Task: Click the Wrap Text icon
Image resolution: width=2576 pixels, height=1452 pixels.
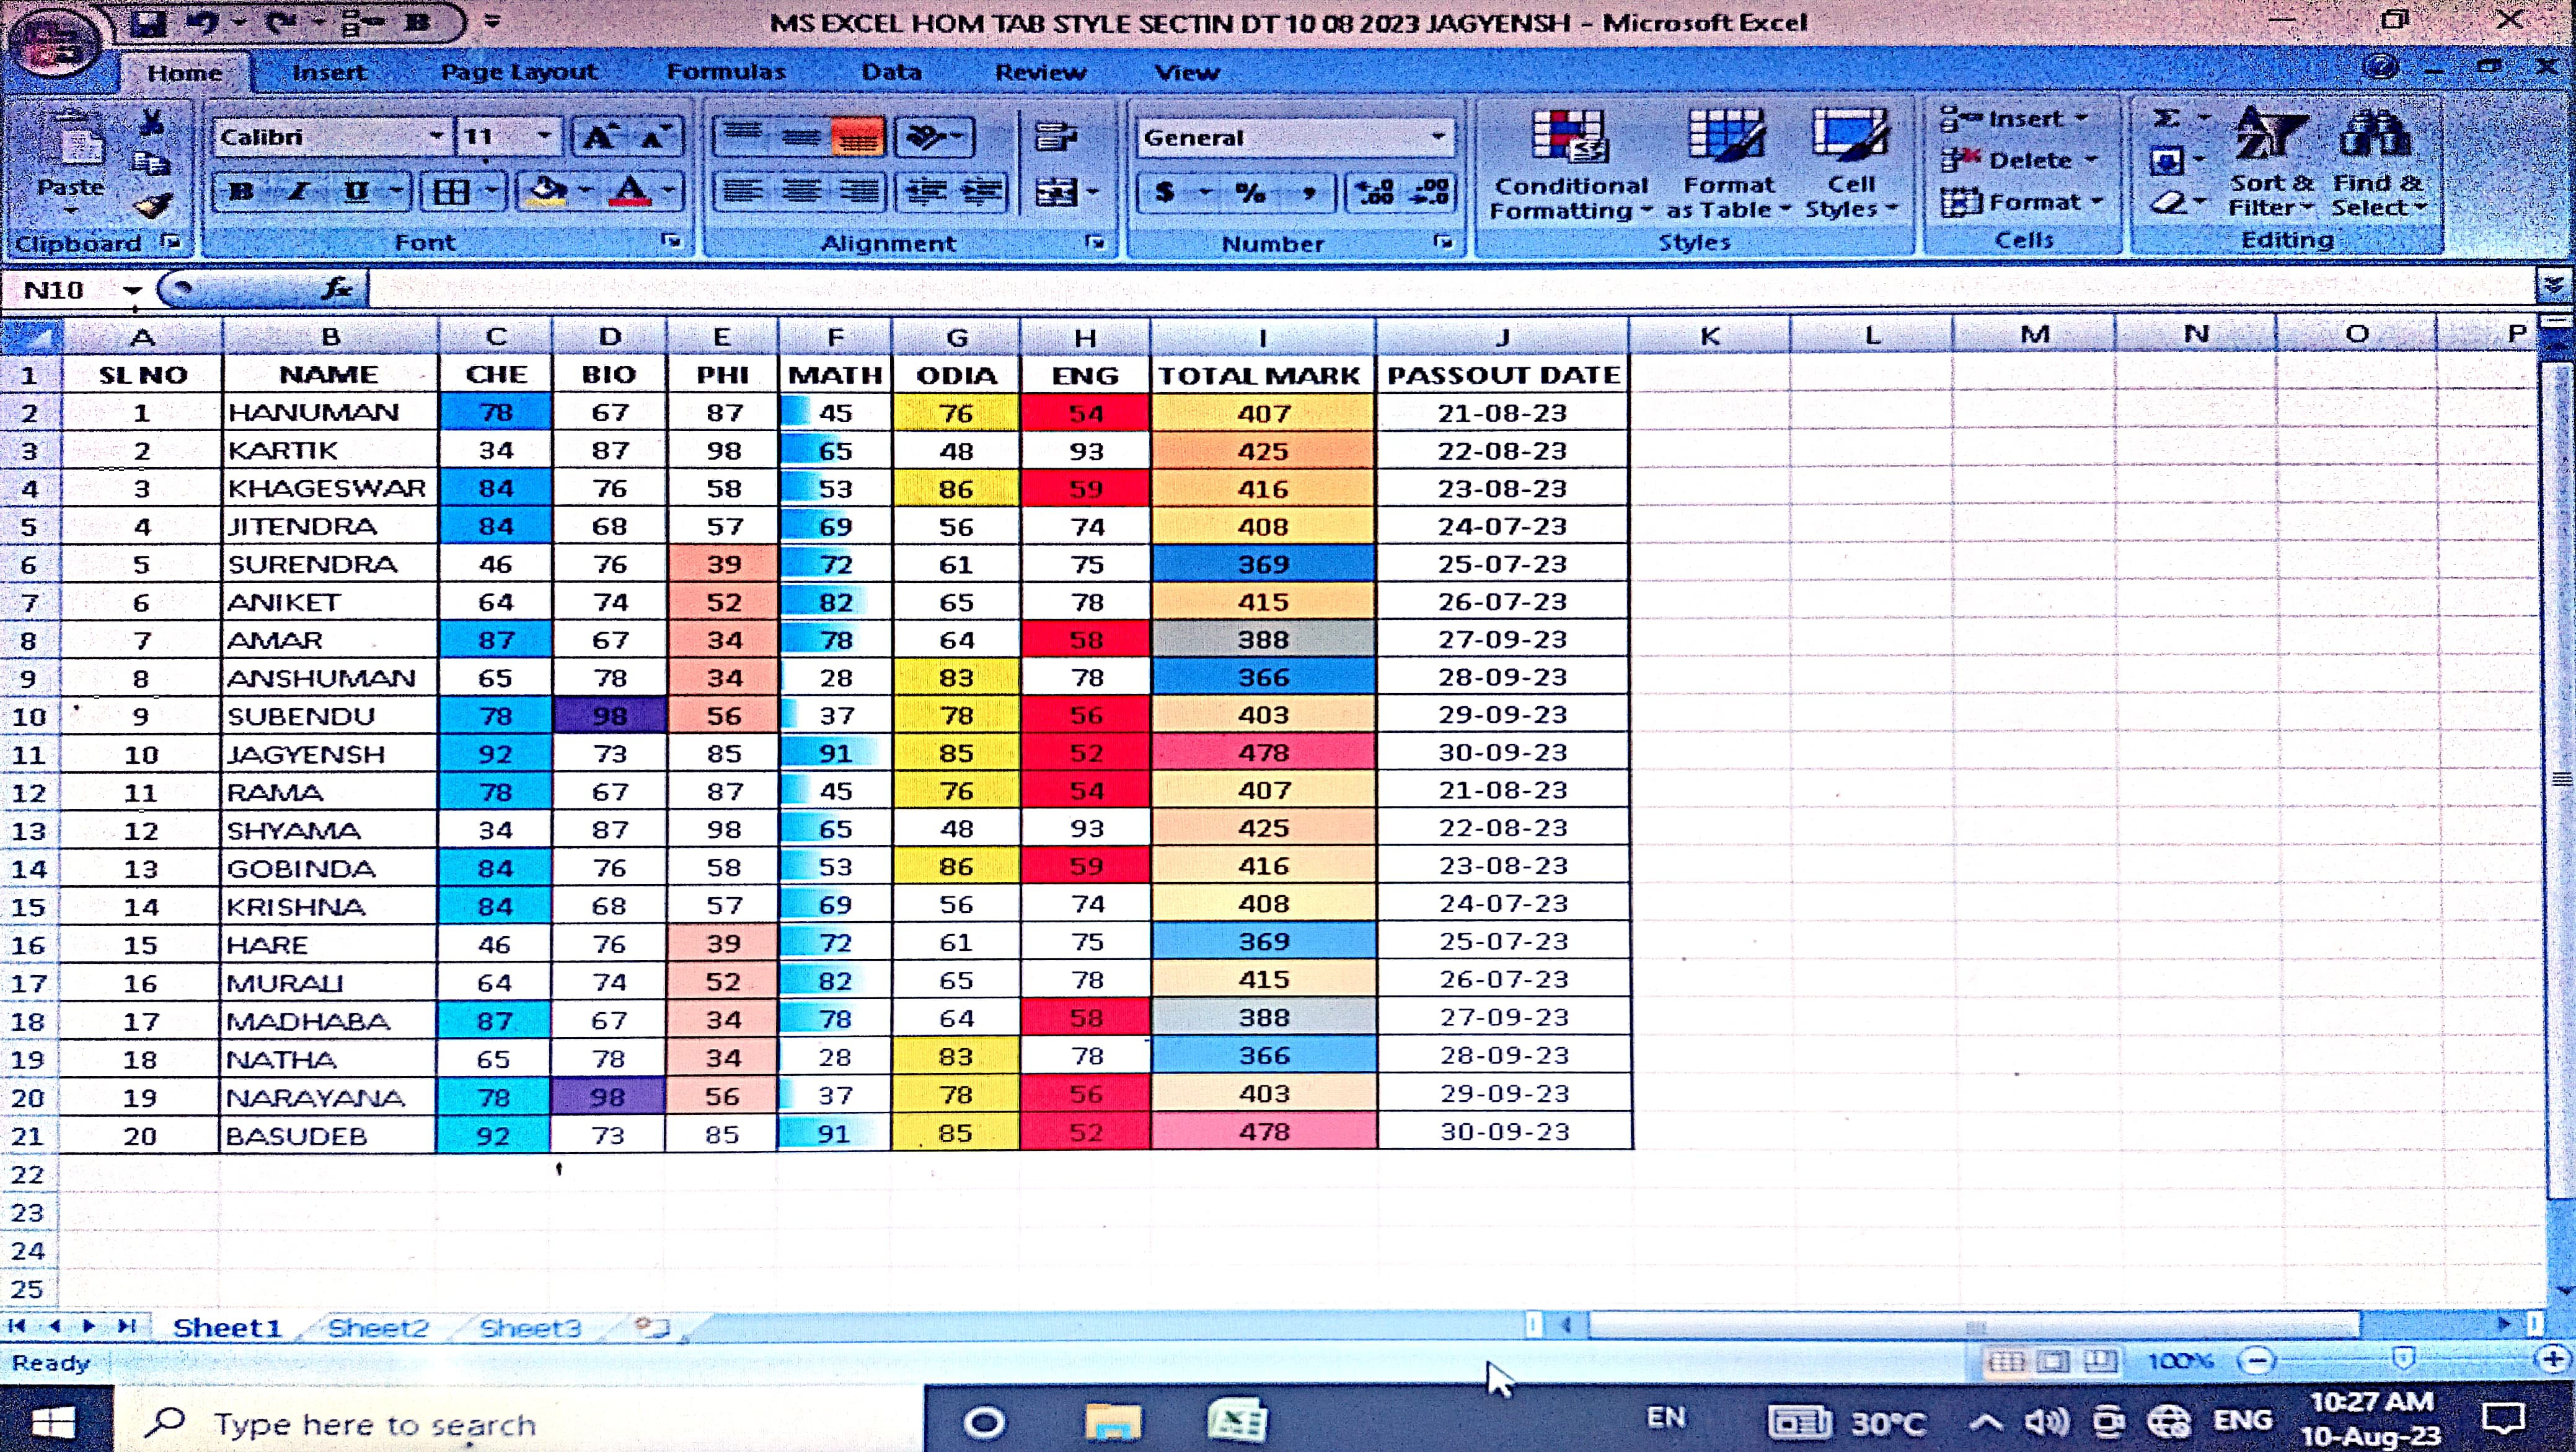Action: 1055,137
